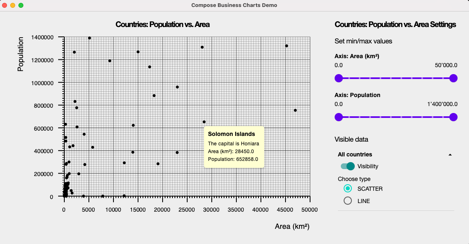Click the y-axis tick label 600000
Screen dimensions: 469x244
point(44,128)
